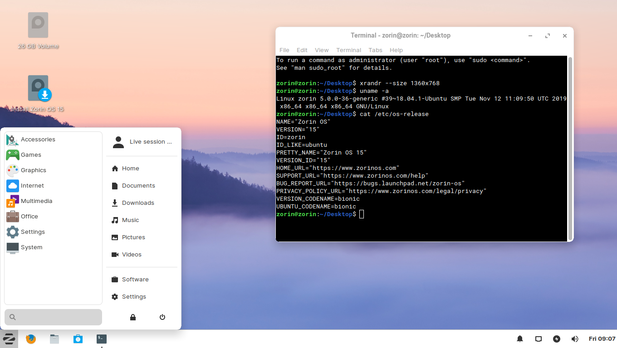Open the Documents folder shortcut
Viewport: 617px width, 348px height.
(142, 186)
